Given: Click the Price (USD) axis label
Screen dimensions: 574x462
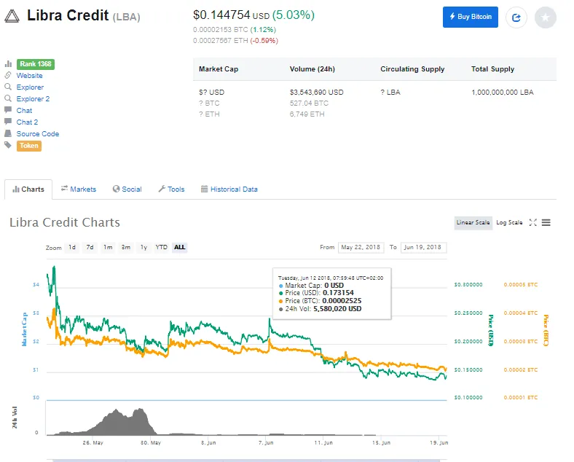Looking at the screenshot, I should pos(491,330).
